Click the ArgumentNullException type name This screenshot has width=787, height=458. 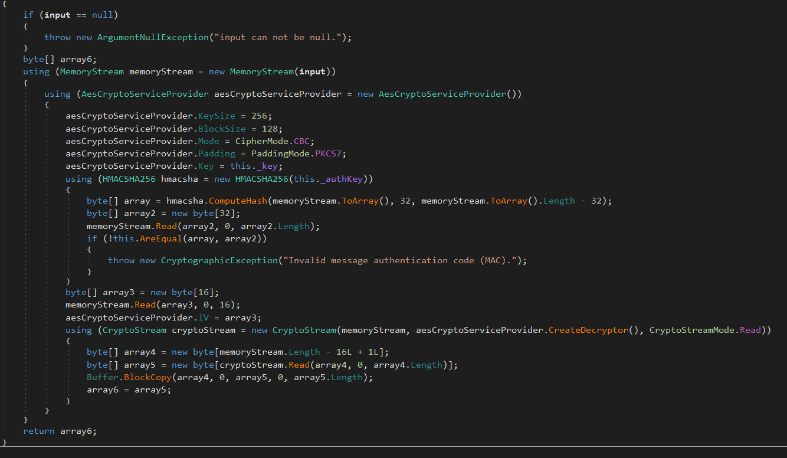[153, 37]
